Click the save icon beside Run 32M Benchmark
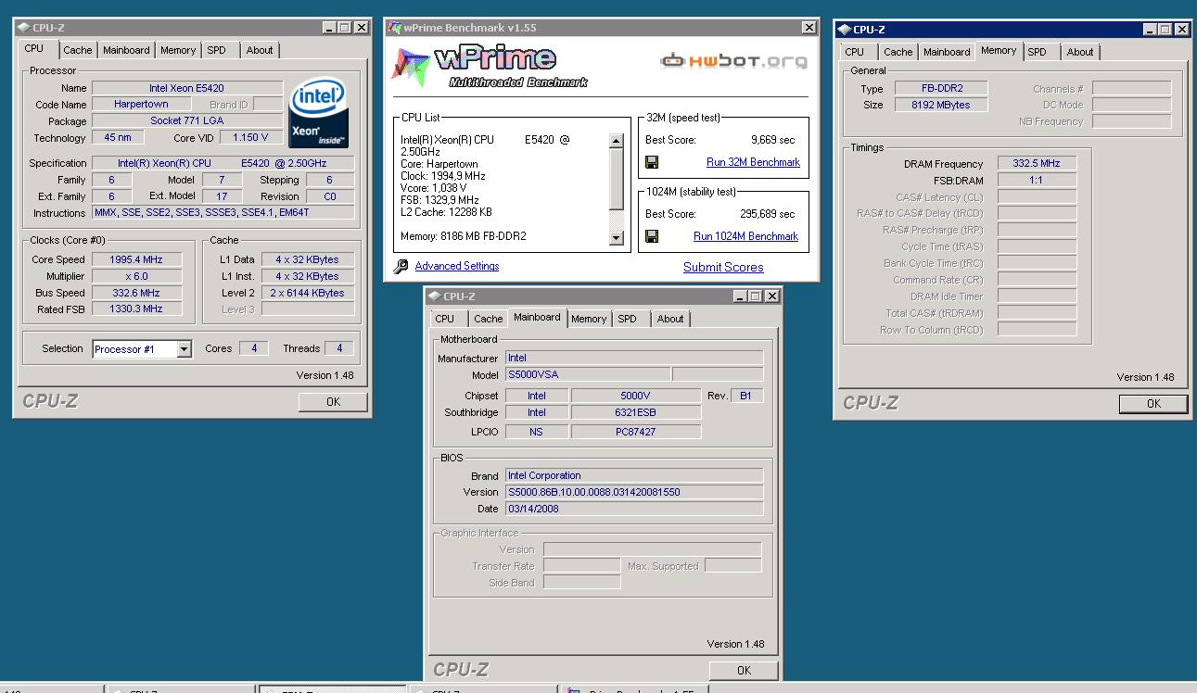Viewport: 1197px width, 693px height. [x=652, y=162]
